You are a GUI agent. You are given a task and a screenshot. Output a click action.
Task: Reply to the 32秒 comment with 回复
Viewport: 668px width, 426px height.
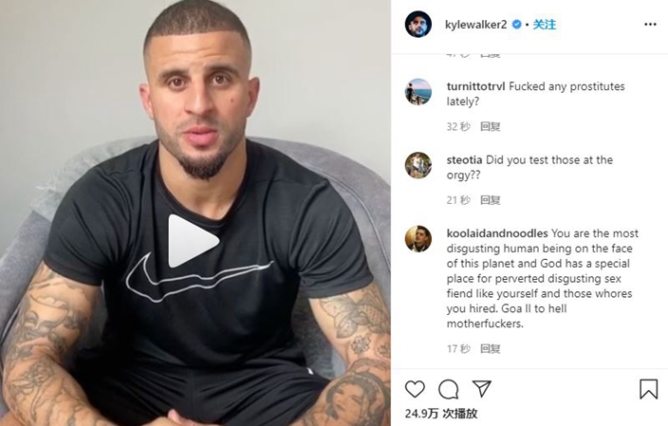(x=491, y=126)
